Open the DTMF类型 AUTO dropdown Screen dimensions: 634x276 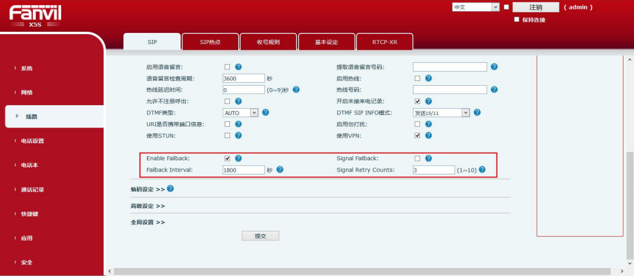241,113
